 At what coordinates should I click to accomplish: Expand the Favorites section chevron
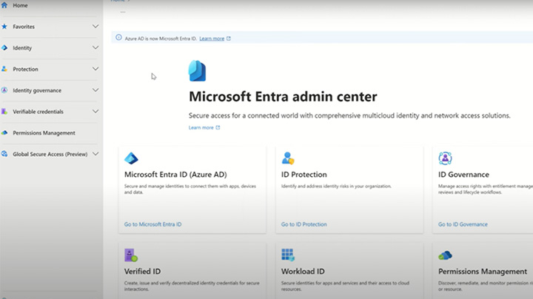coord(95,27)
